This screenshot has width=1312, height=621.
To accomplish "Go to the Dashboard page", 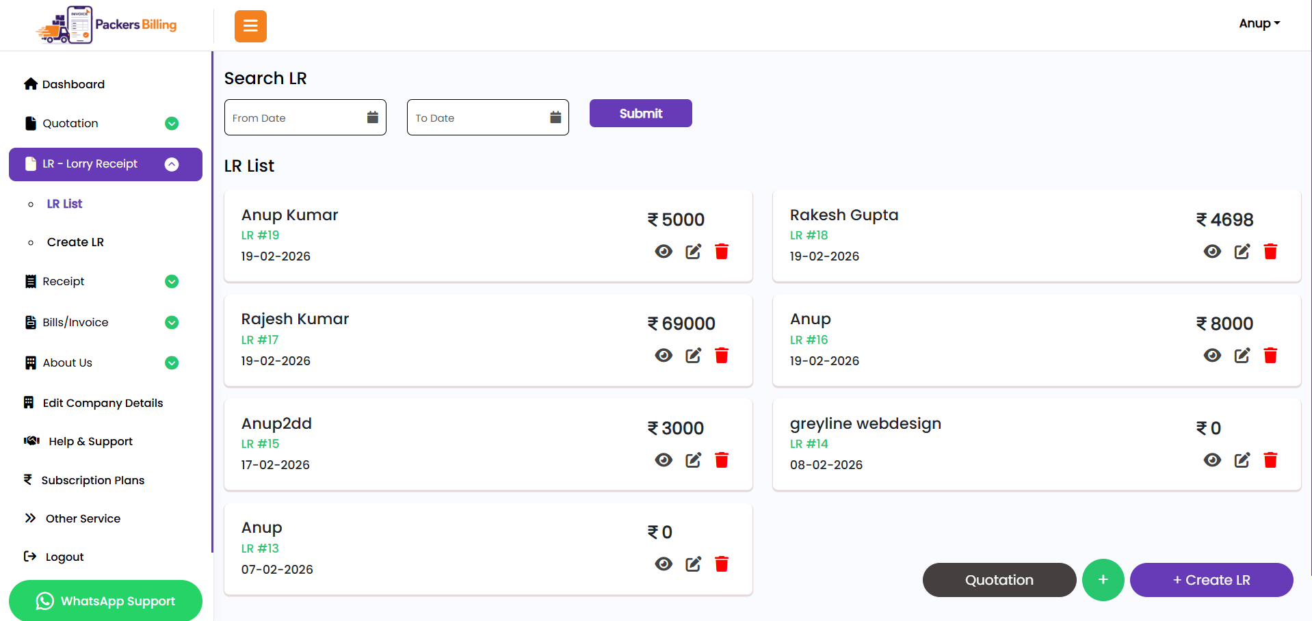I will (73, 84).
